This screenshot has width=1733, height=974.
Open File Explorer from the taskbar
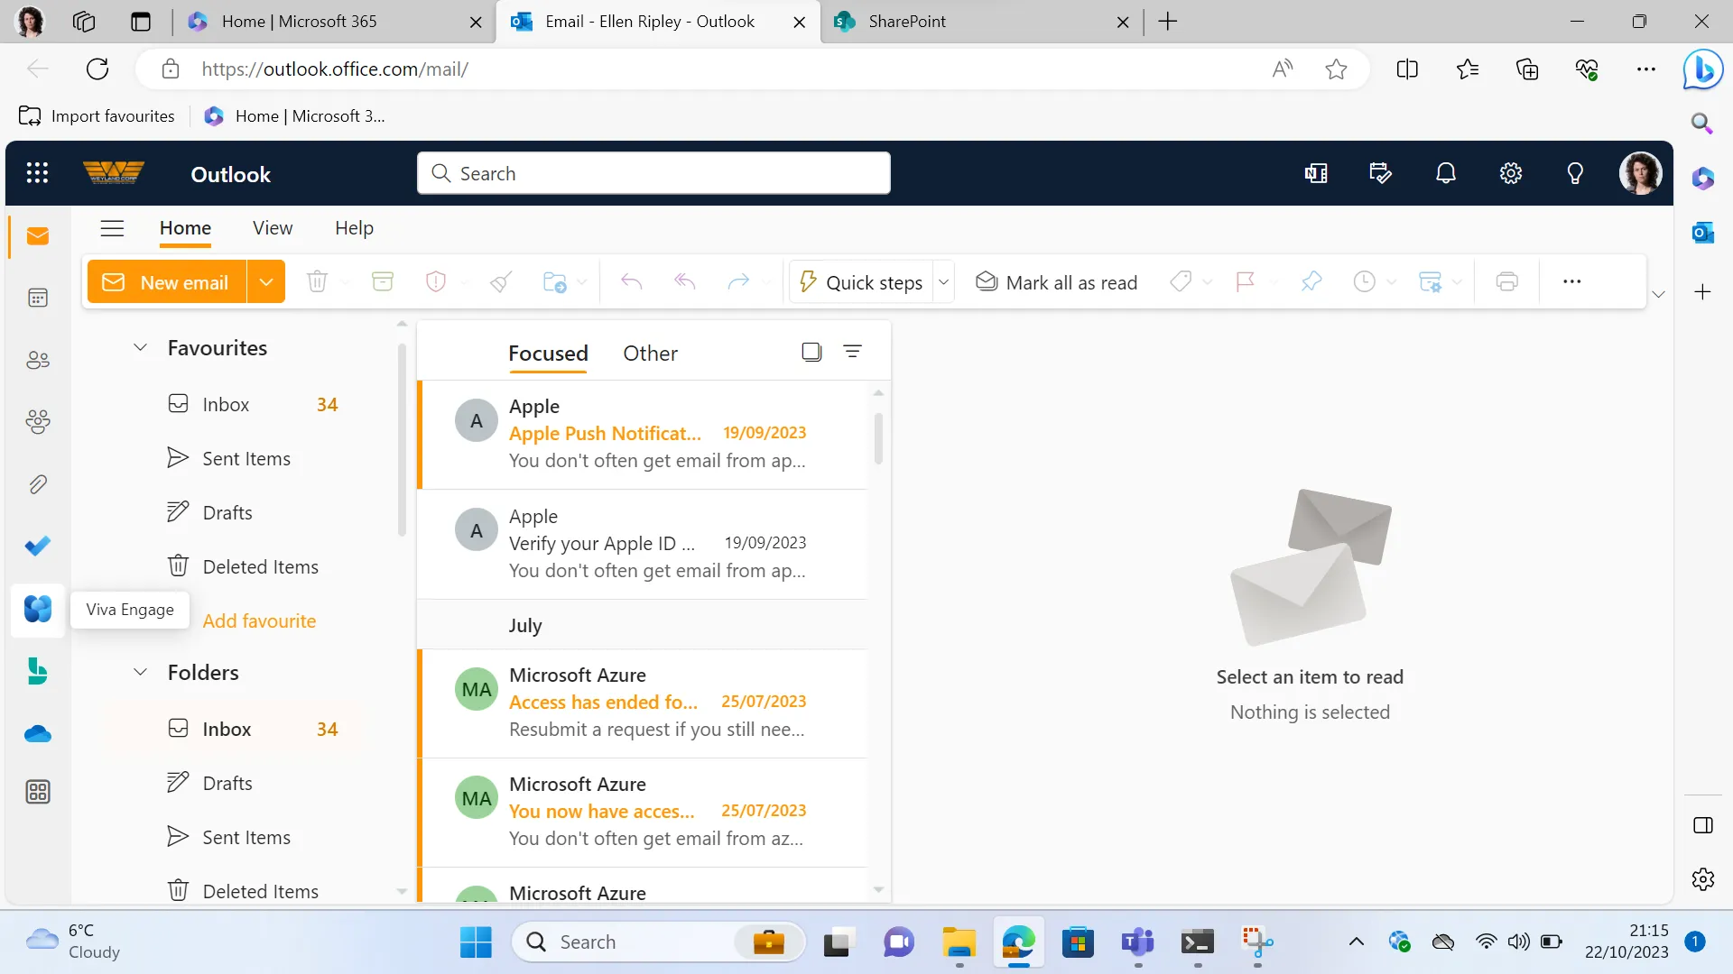click(959, 942)
